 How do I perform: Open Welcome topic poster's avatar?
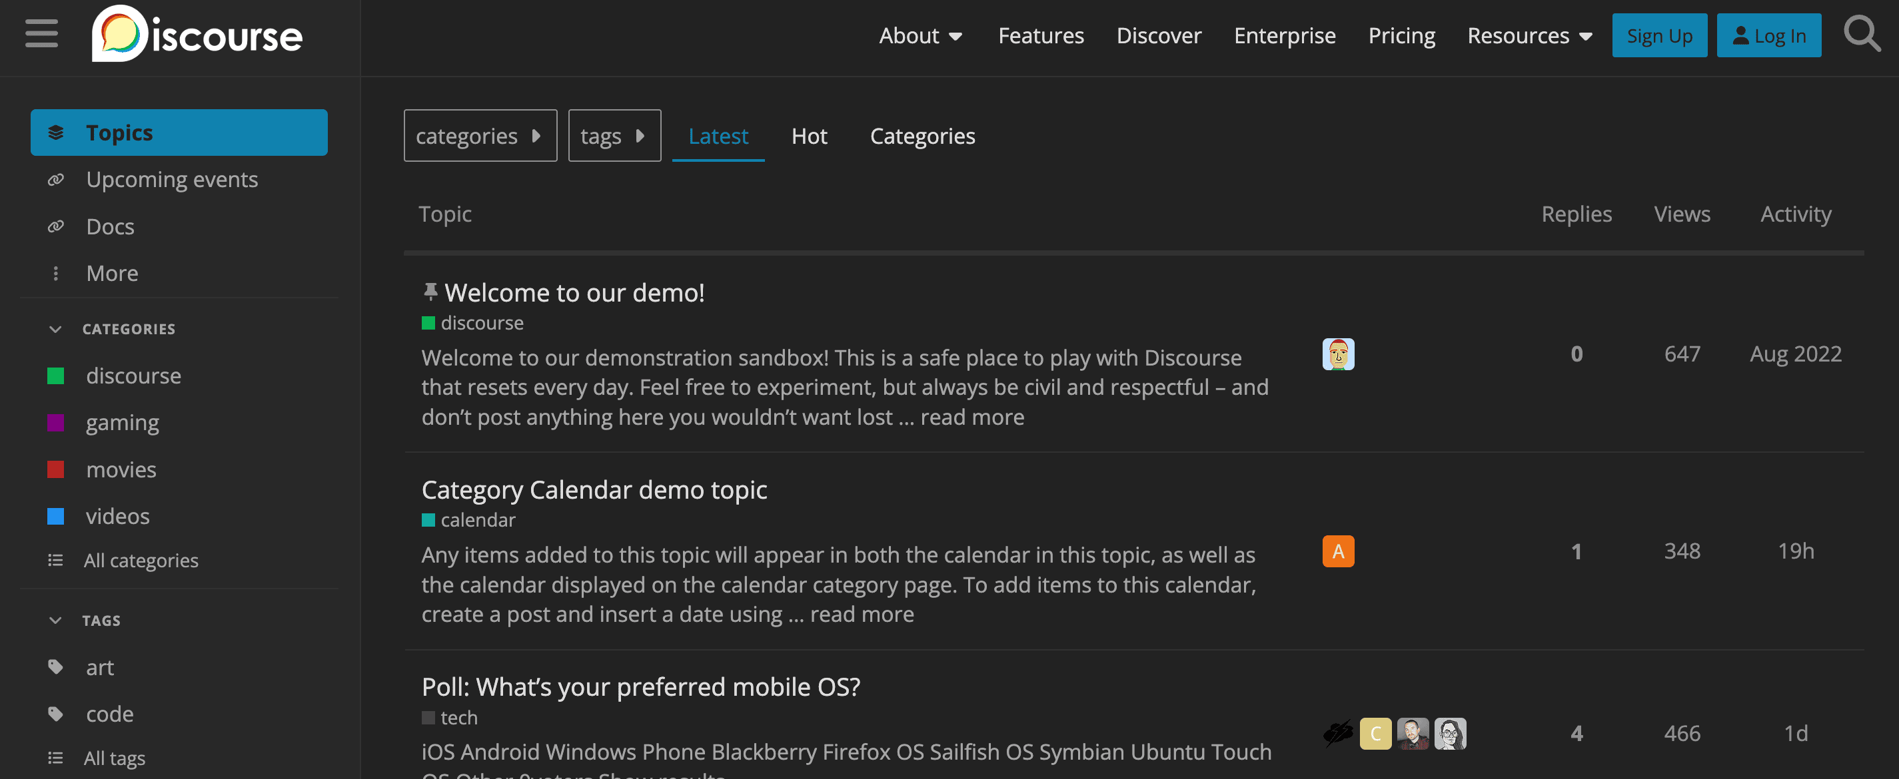click(x=1337, y=354)
